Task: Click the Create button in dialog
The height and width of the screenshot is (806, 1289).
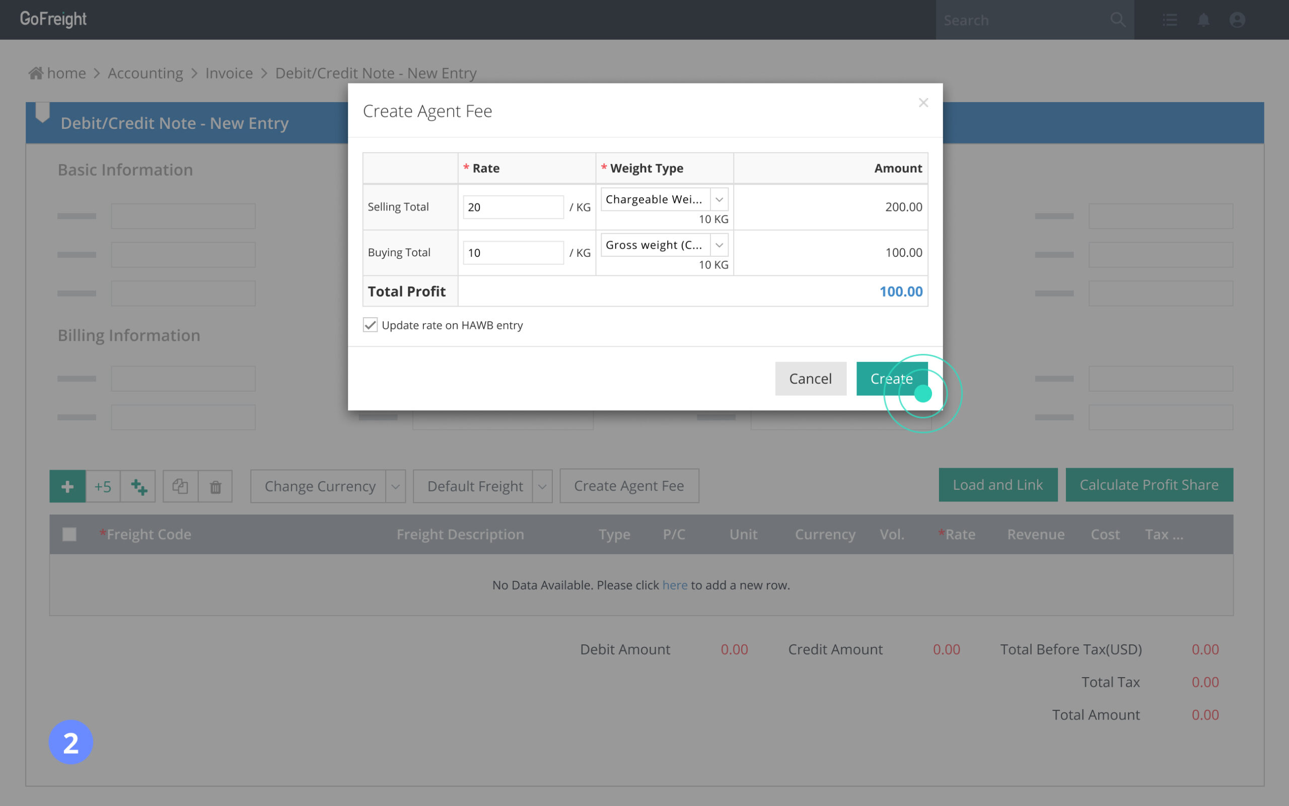Action: (891, 379)
